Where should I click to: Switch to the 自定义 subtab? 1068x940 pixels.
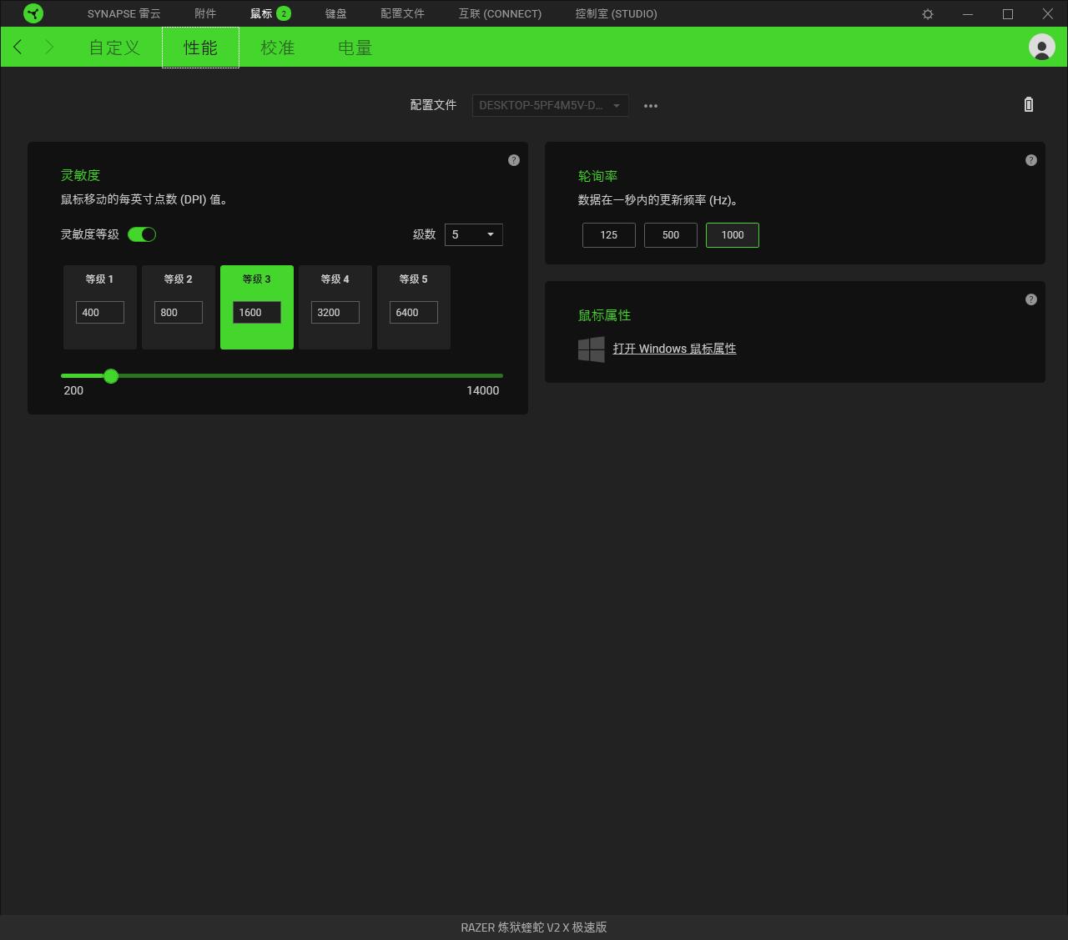pos(115,48)
